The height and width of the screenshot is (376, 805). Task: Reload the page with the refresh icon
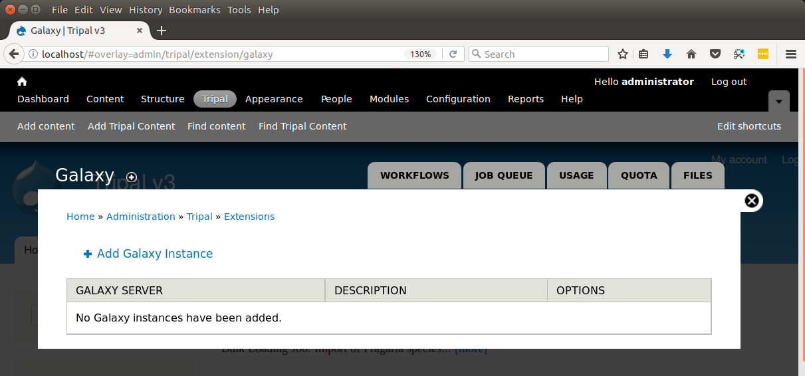coord(453,54)
